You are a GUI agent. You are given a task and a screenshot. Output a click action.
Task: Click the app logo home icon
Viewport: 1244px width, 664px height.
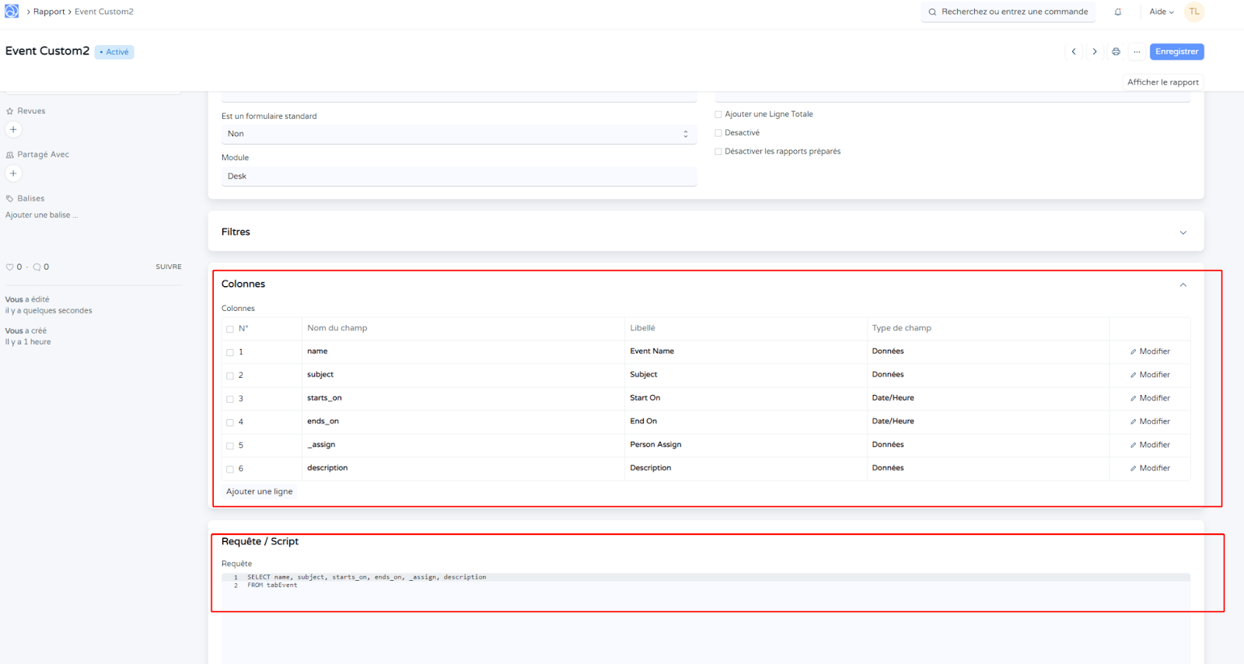pos(12,11)
